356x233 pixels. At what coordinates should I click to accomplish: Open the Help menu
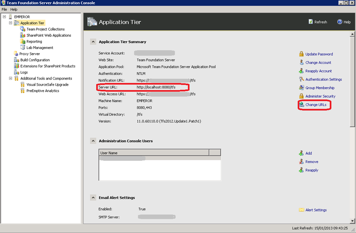14,9
